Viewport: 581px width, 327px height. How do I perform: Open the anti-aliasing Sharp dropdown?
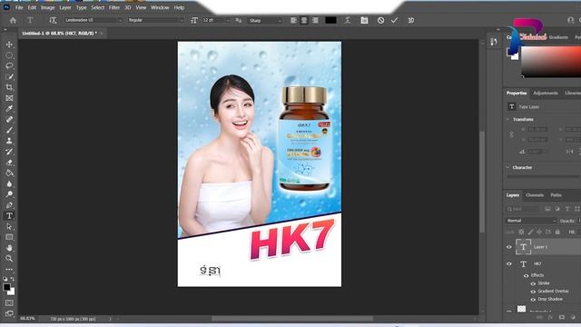click(265, 20)
